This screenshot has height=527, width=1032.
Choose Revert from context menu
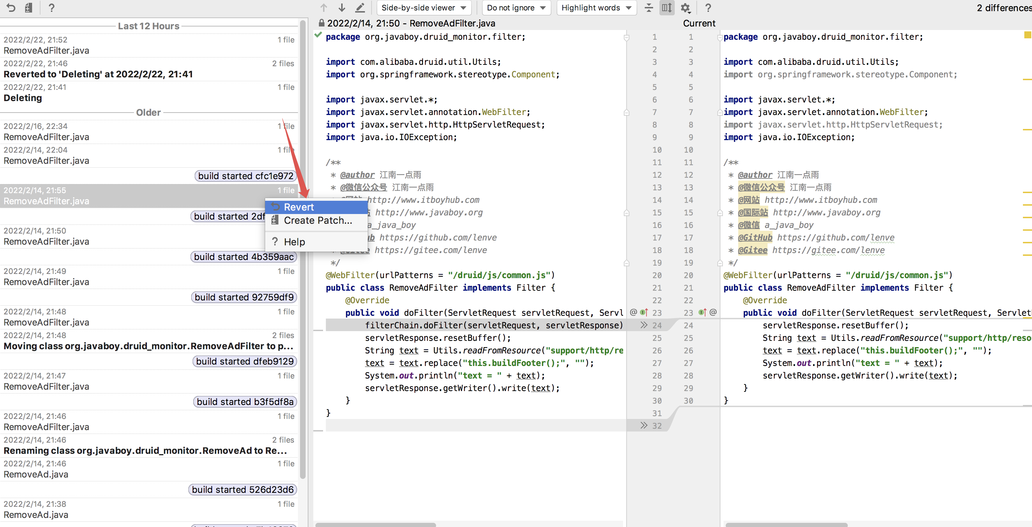tap(298, 207)
